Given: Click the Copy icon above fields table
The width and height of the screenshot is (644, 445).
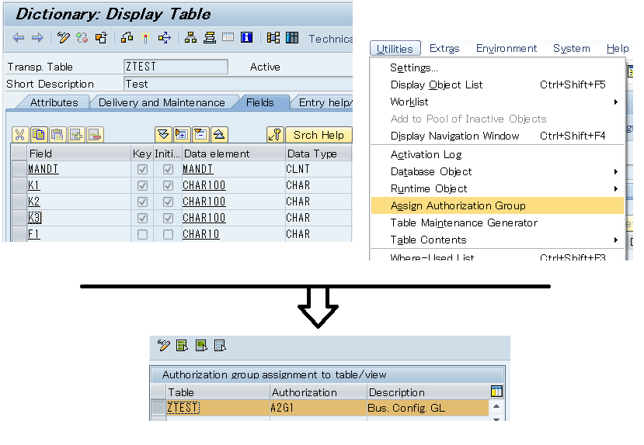Looking at the screenshot, I should click(39, 135).
